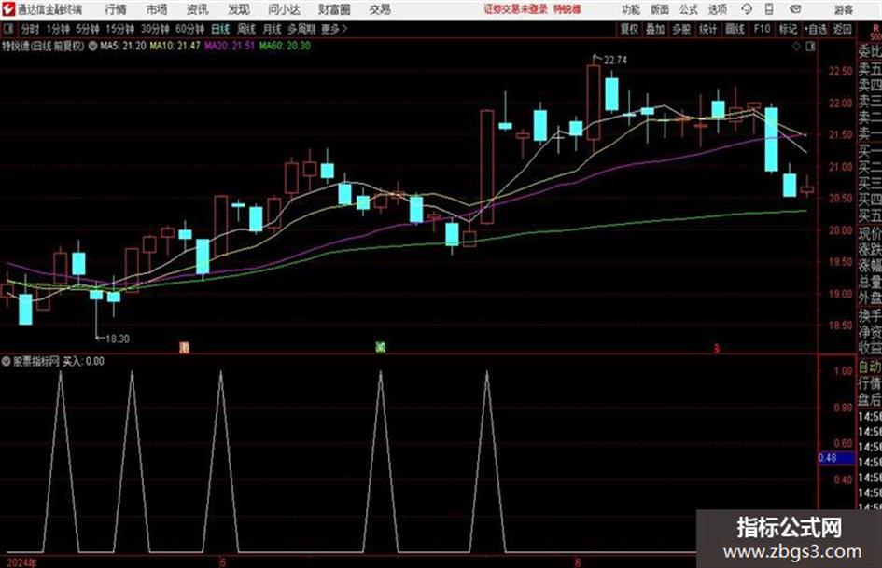Click the 标记 mark toolbar button

tap(788, 29)
